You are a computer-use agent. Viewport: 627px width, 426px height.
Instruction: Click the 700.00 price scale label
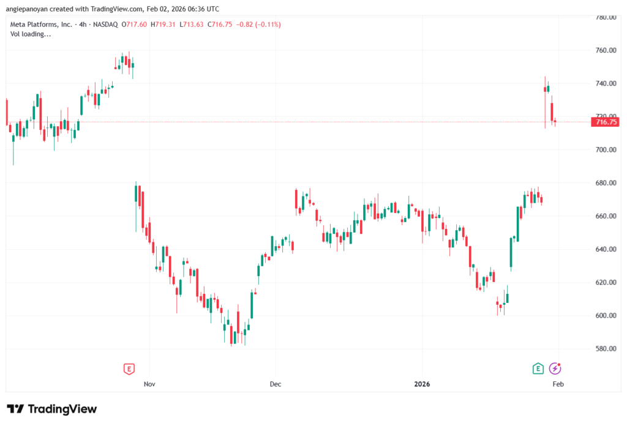click(606, 150)
